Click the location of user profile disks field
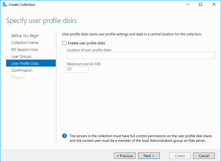The image size is (221, 162). coord(141,56)
